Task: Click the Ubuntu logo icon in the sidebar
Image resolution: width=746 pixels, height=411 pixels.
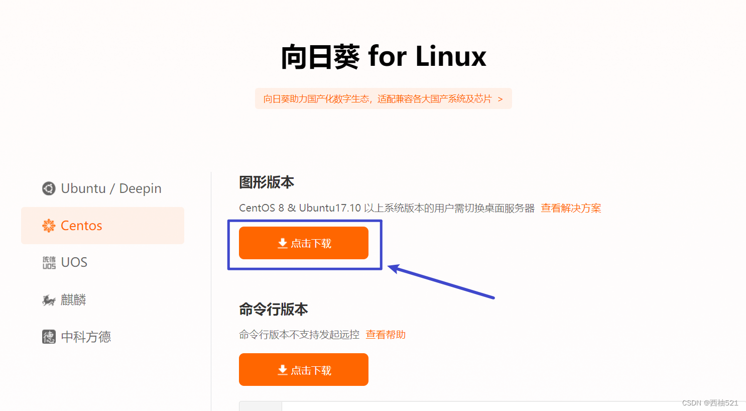Action: [x=49, y=188]
